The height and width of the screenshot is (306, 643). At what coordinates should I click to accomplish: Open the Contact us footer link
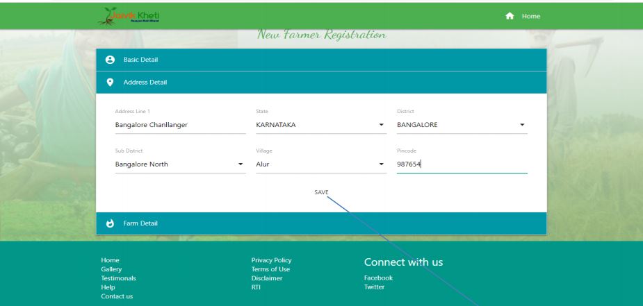pos(117,296)
